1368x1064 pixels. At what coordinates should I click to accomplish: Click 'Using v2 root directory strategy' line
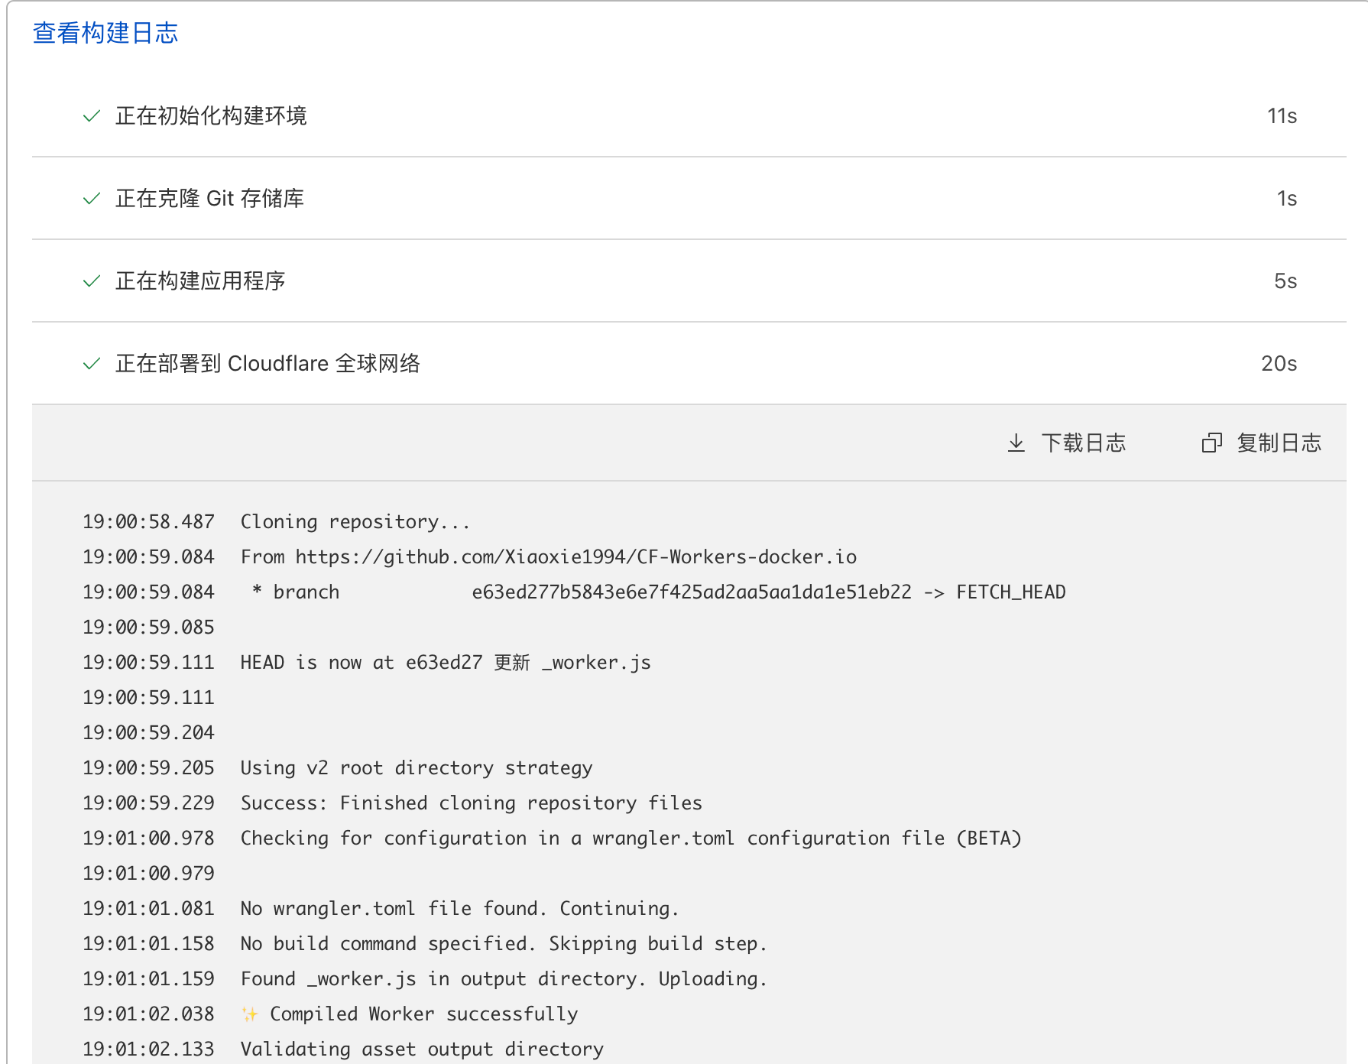click(417, 768)
